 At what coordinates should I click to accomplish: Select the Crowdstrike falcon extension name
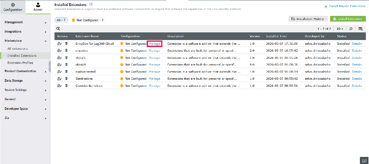click(89, 86)
